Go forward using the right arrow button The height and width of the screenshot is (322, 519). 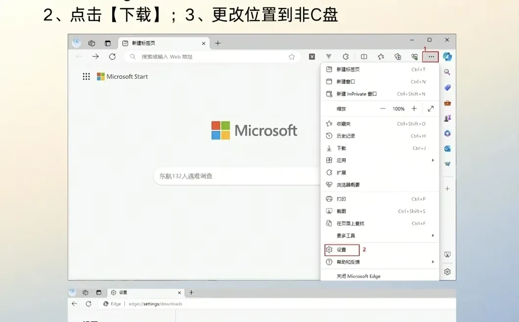point(95,57)
